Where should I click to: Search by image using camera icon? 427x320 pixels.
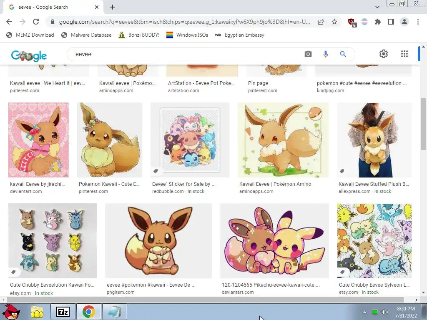pyautogui.click(x=308, y=54)
